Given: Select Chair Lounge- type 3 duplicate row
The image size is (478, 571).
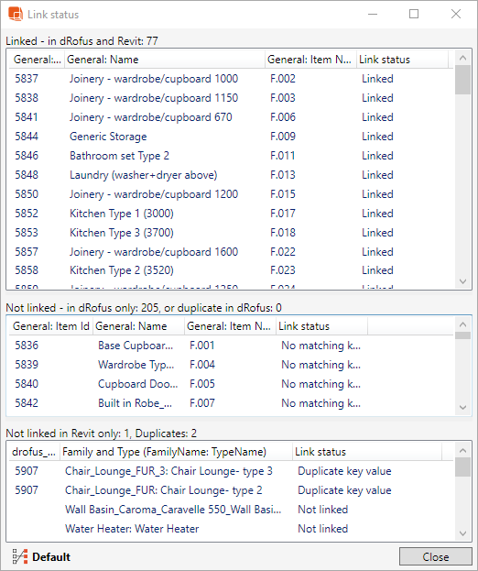Looking at the screenshot, I should click(232, 471).
